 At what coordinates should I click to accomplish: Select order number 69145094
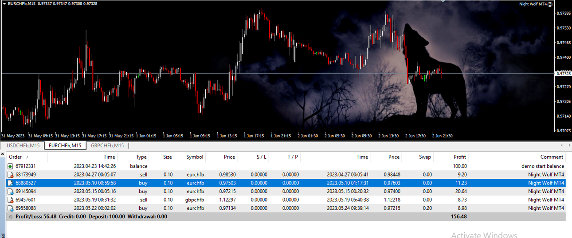[26, 192]
